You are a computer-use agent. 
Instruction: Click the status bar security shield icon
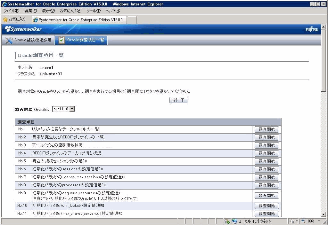[227, 221]
